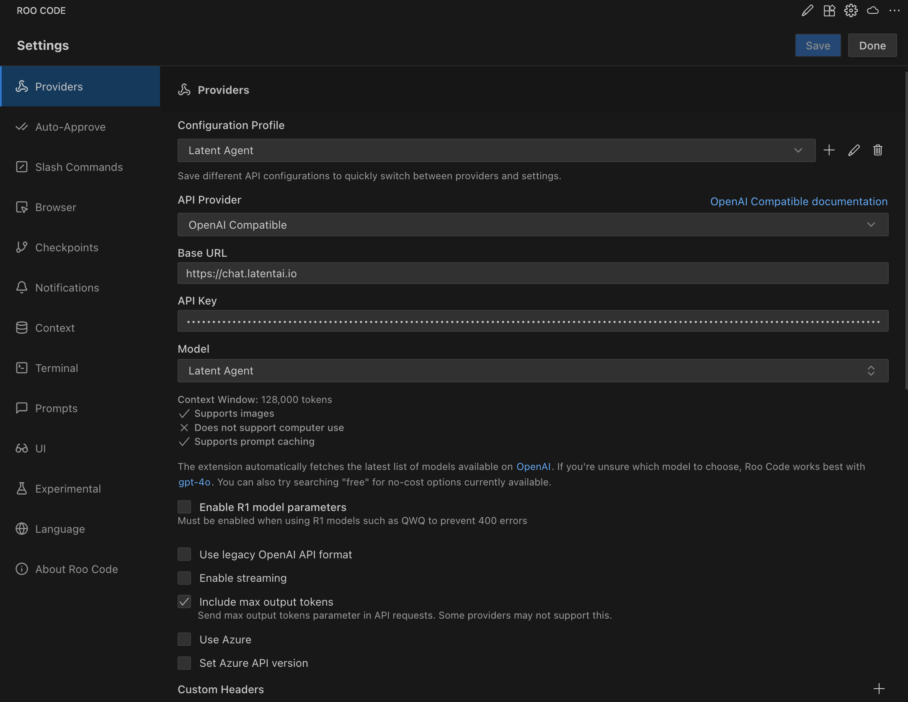Viewport: 908px width, 702px height.
Task: Open the OpenAI Compatible documentation link
Action: click(x=798, y=201)
